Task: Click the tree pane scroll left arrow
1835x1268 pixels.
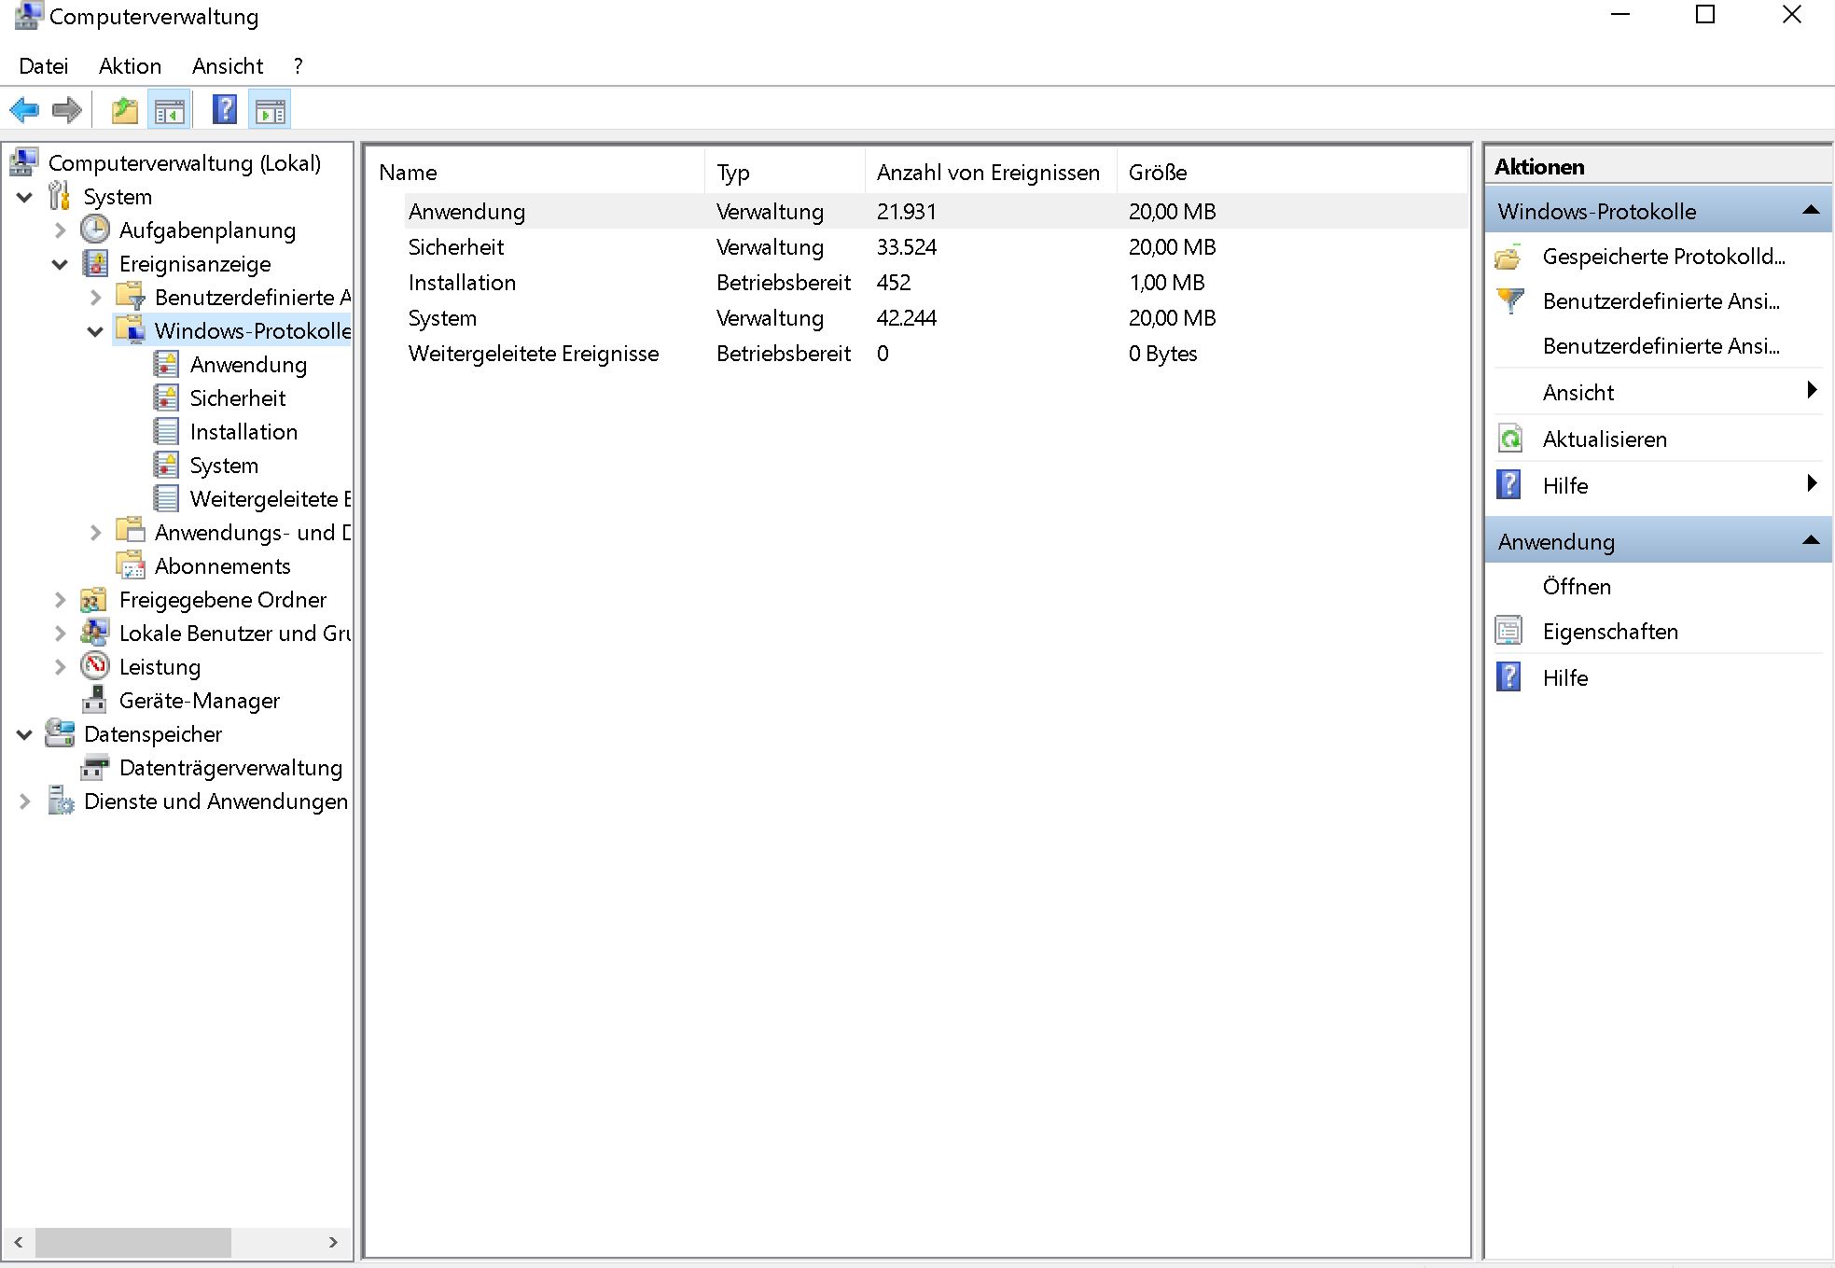Action: pos(18,1242)
